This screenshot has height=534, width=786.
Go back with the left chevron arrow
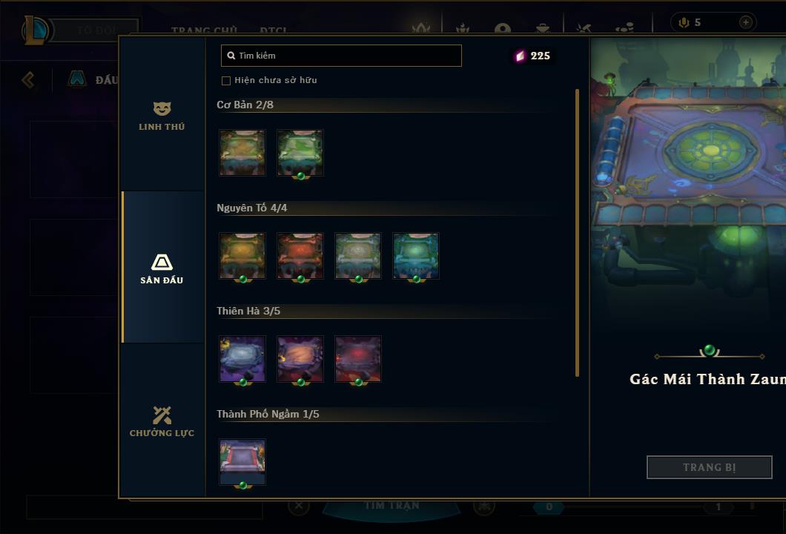pos(29,79)
